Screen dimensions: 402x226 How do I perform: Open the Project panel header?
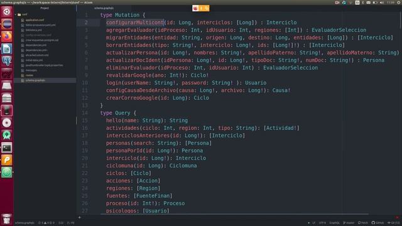[x=45, y=8]
